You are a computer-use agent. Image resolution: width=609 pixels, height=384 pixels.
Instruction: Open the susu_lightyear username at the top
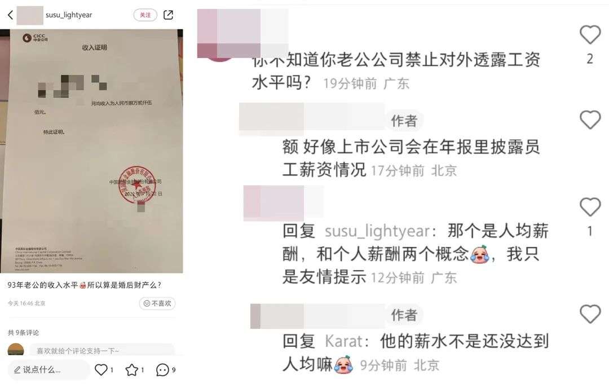click(69, 15)
